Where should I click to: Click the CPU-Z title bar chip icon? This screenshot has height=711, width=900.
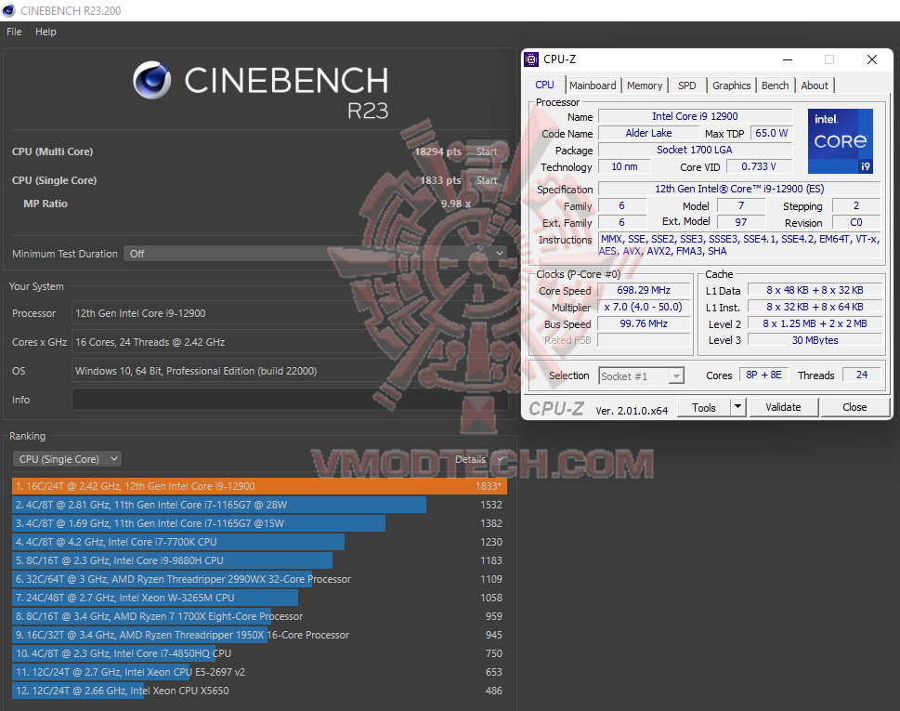click(x=531, y=59)
